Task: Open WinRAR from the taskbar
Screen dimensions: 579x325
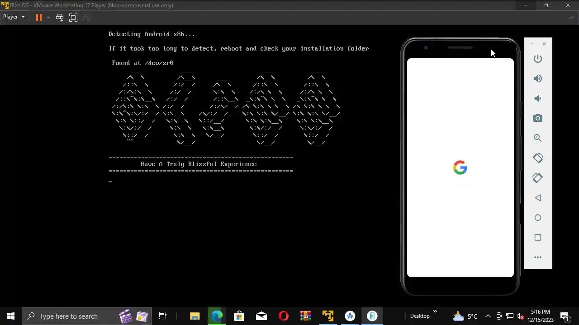Action: coord(306,316)
